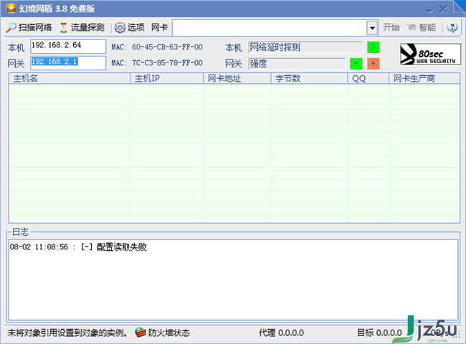
Task: Click the 幻境网盾 title bar app icon
Action: (x=11, y=8)
